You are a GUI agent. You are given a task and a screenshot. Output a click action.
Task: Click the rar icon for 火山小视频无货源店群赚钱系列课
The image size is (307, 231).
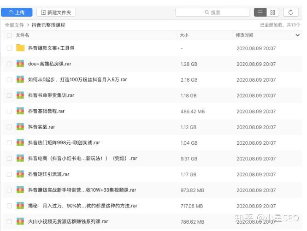20,221
